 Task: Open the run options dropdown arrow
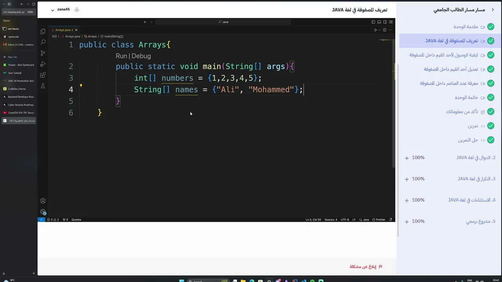tap(379, 30)
